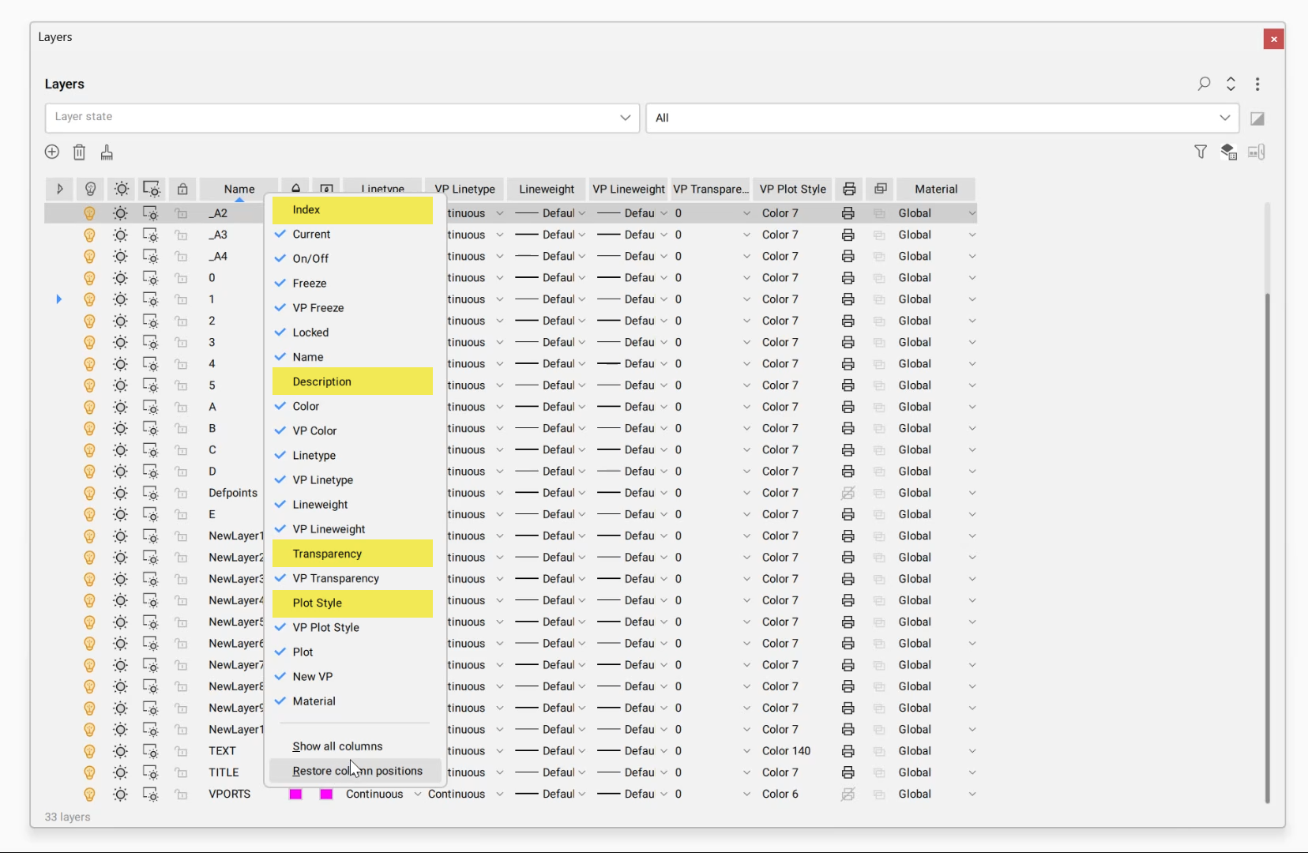The height and width of the screenshot is (853, 1308).
Task: Click the expand/collapse arrows icon in header
Action: [1231, 84]
